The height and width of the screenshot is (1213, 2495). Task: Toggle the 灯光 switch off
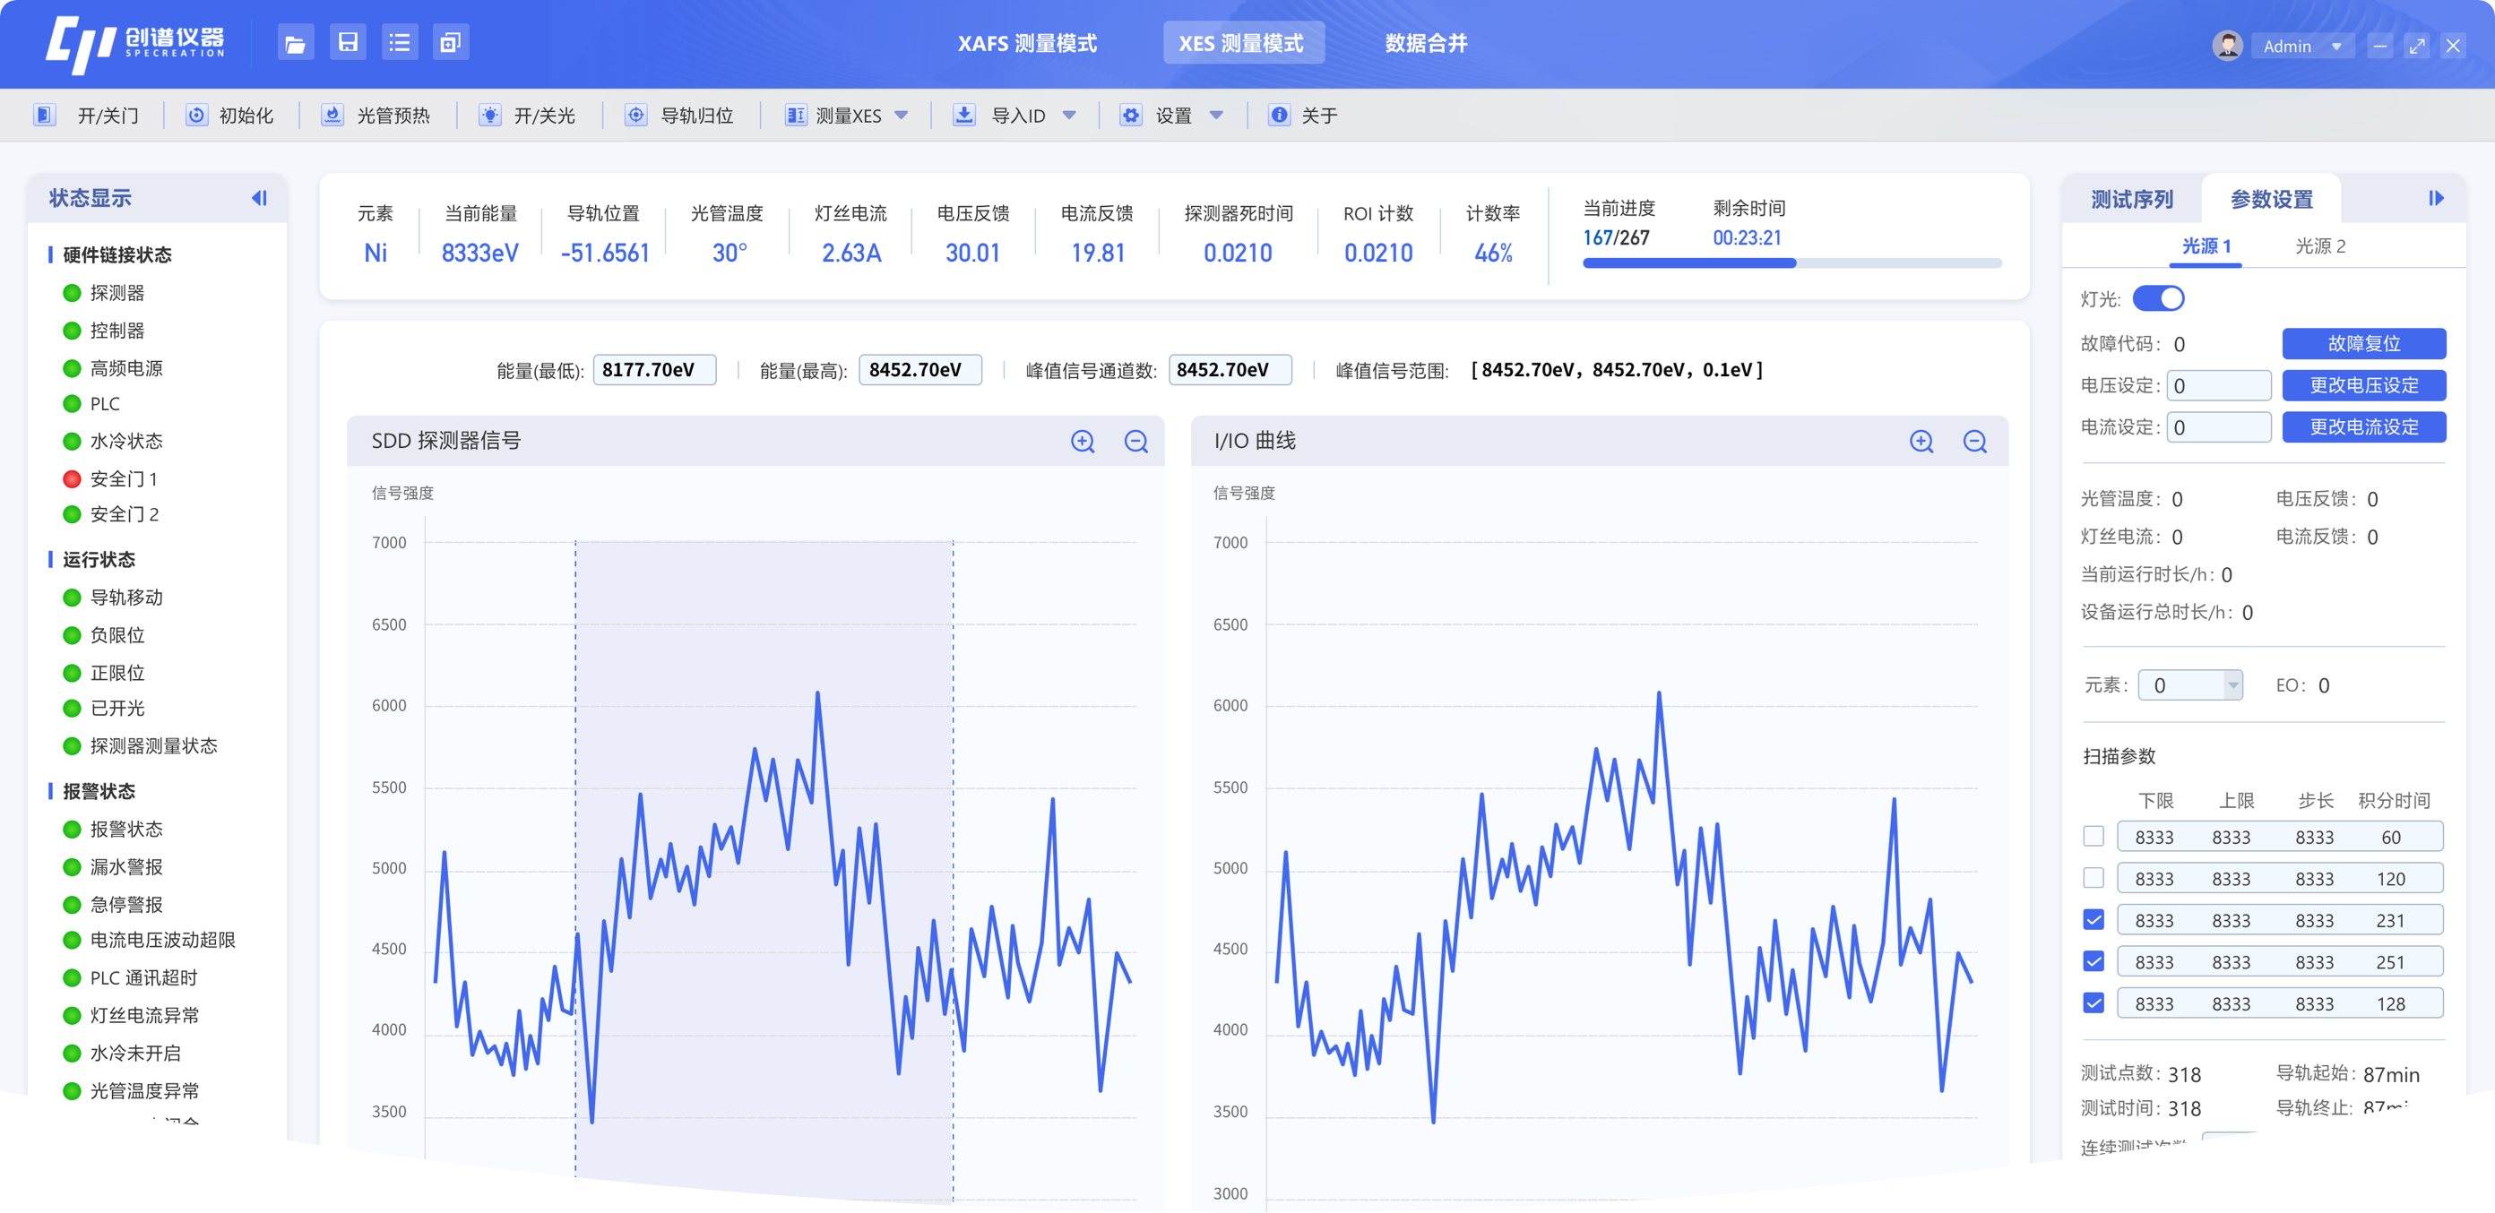(x=2159, y=298)
